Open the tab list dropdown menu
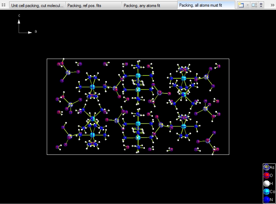This screenshot has width=276, height=204. coord(261,5)
